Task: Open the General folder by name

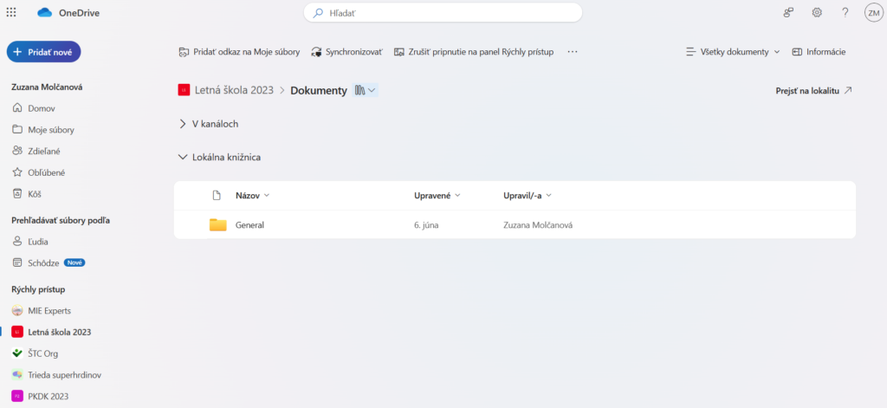Action: point(249,225)
